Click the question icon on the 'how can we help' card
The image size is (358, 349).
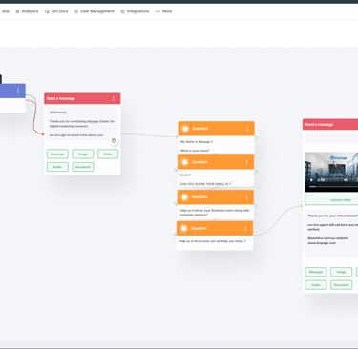(183, 229)
